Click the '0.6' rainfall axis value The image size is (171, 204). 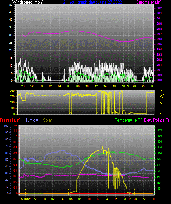(15, 159)
